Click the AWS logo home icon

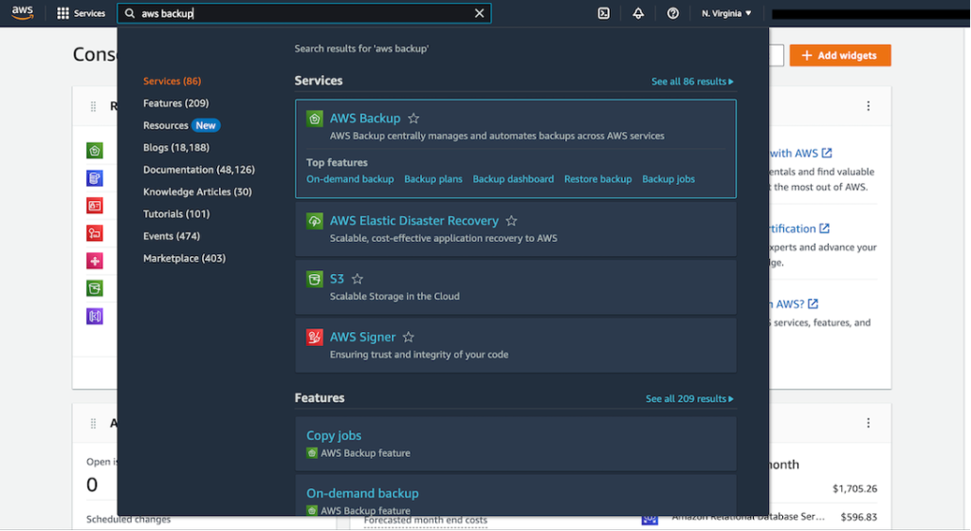[x=23, y=13]
